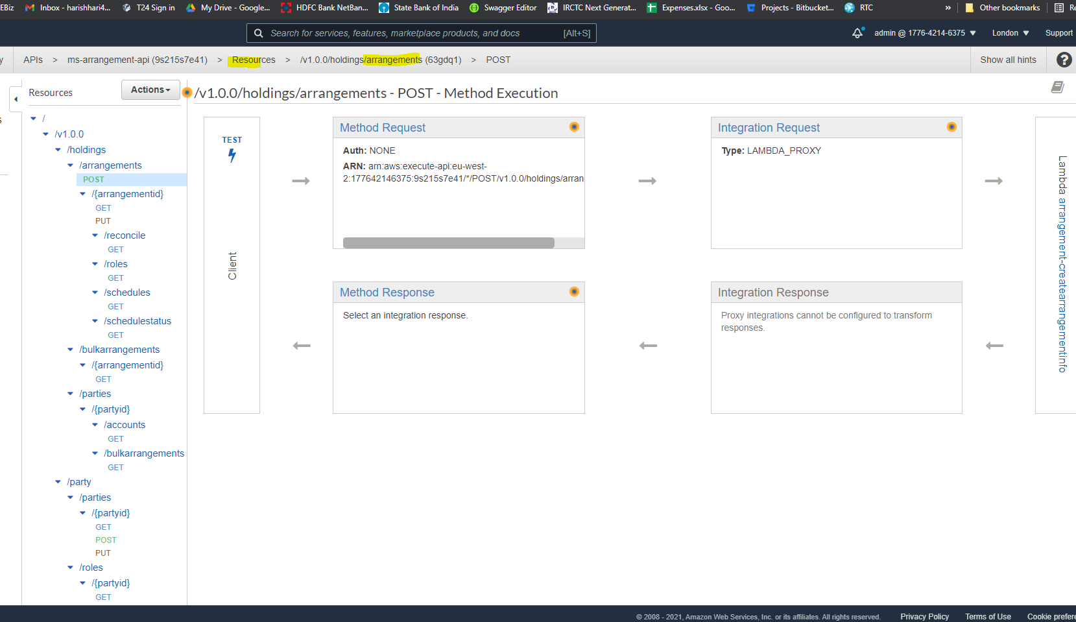The height and width of the screenshot is (622, 1076).
Task: Click the Method Request hint dot
Action: coord(574,127)
